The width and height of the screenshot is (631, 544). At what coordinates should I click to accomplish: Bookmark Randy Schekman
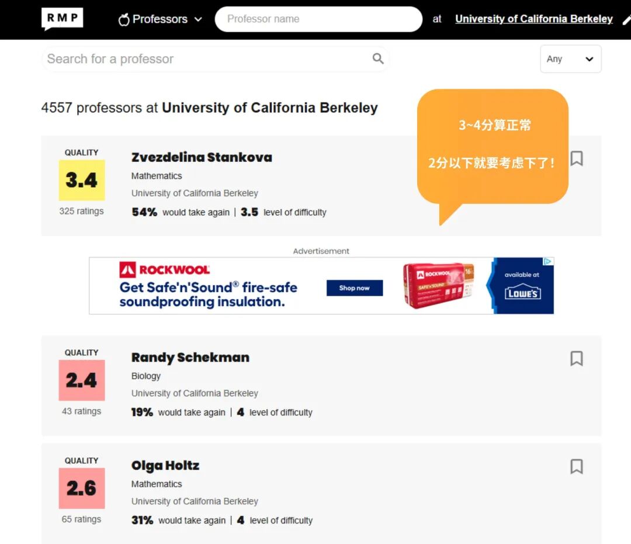(577, 358)
